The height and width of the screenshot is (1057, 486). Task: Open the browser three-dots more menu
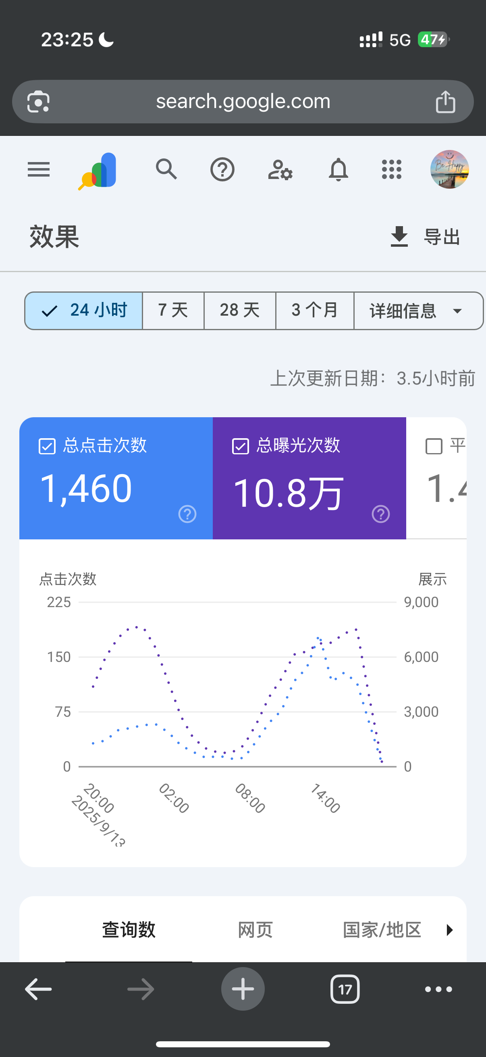[438, 989]
